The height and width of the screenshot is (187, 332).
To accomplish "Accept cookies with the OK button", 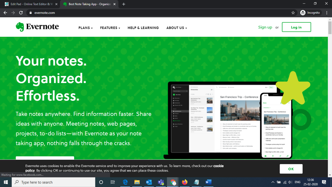I will 291,169.
